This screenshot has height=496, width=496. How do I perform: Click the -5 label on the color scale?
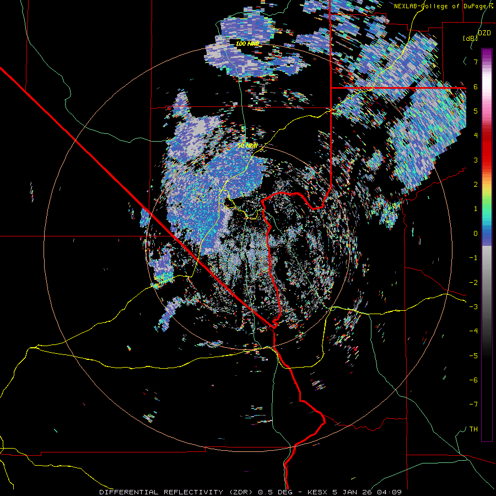click(473, 356)
